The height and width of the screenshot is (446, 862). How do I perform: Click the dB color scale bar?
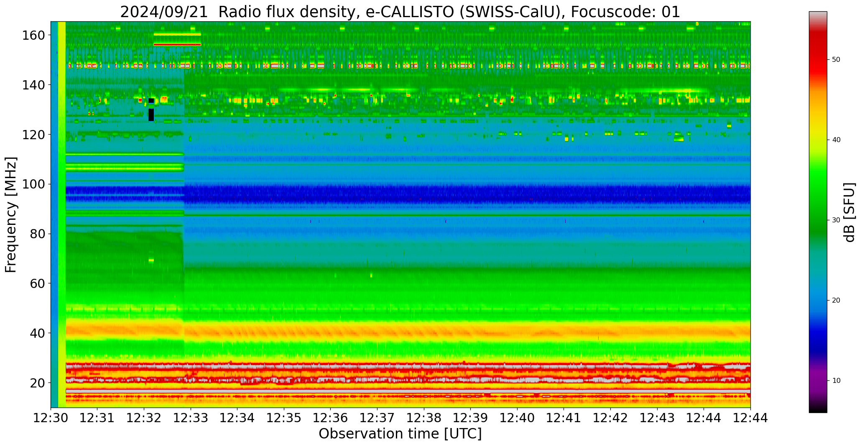[818, 212]
